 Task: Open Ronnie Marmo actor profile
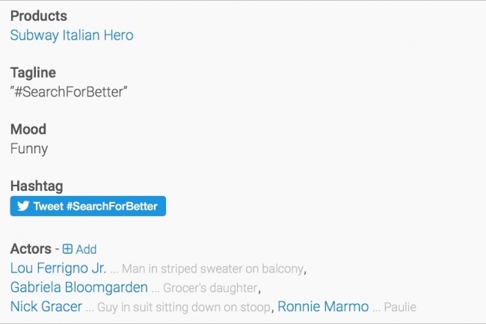323,307
